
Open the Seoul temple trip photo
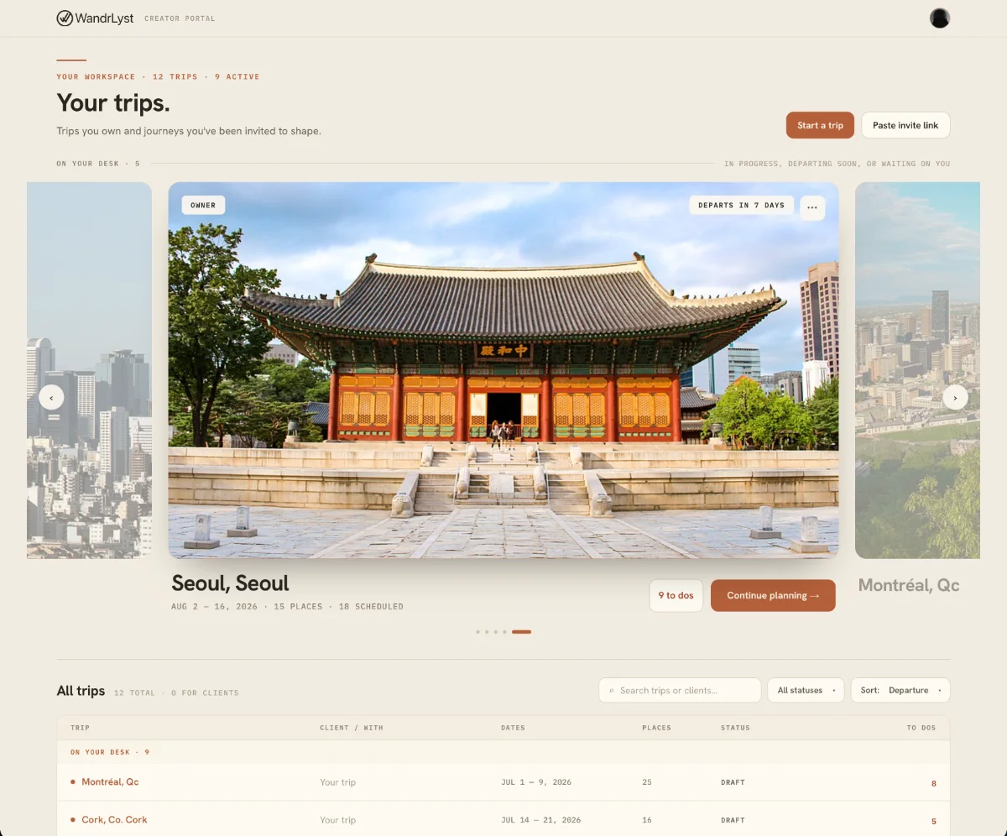coord(503,370)
